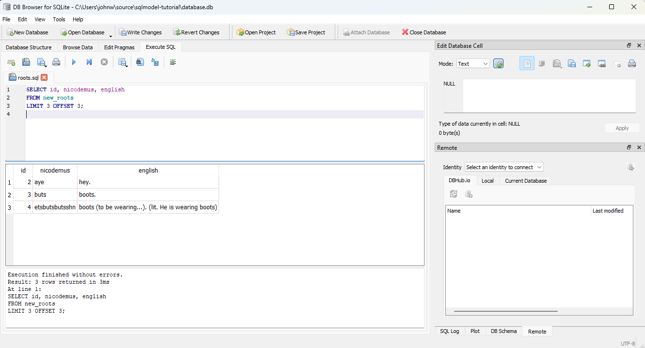Float the Edit Database Cell panel

[629, 45]
